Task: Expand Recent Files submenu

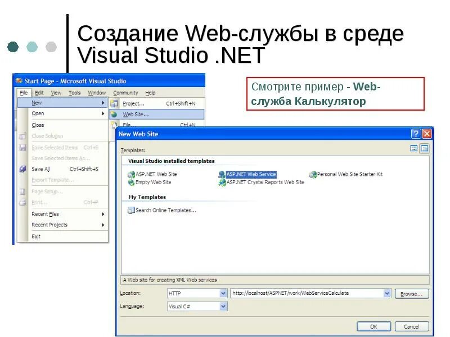Action: (62, 214)
